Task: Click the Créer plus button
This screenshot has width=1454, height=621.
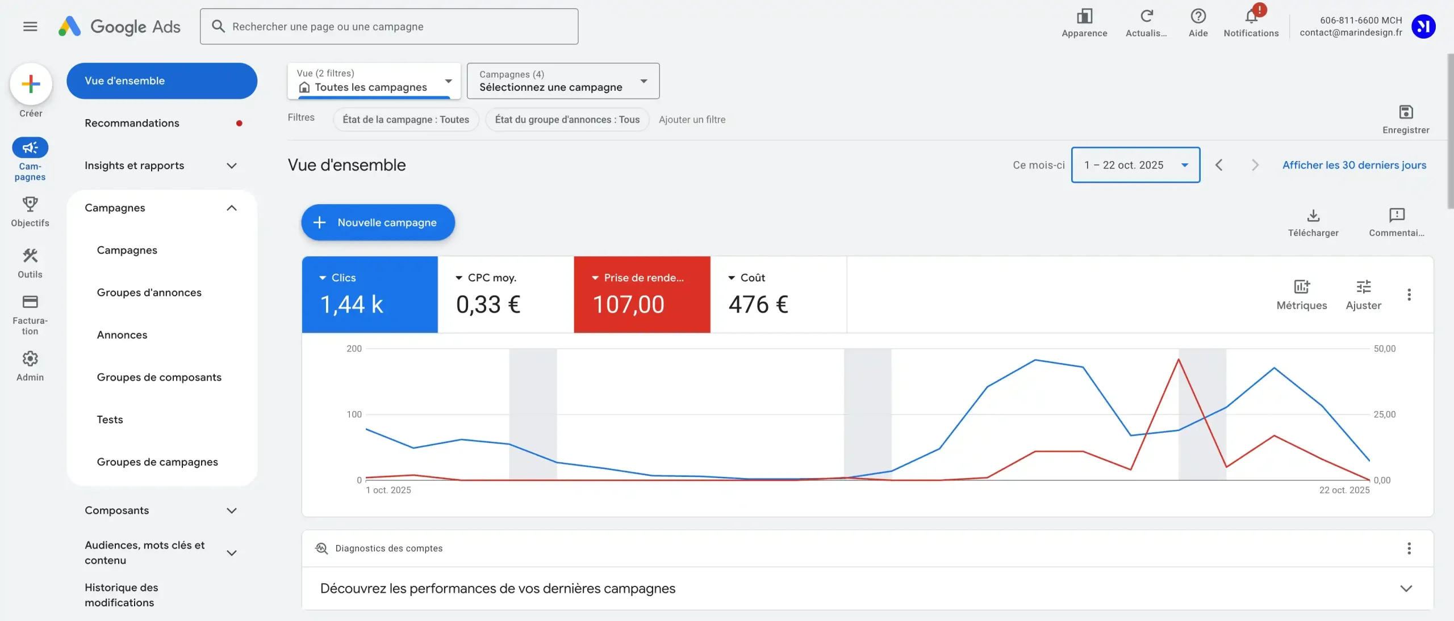Action: click(31, 85)
